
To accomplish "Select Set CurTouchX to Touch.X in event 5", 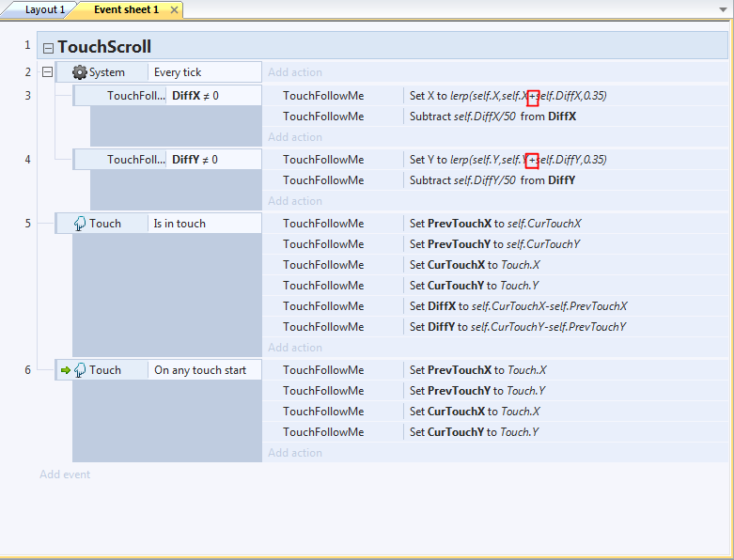I will tap(475, 265).
